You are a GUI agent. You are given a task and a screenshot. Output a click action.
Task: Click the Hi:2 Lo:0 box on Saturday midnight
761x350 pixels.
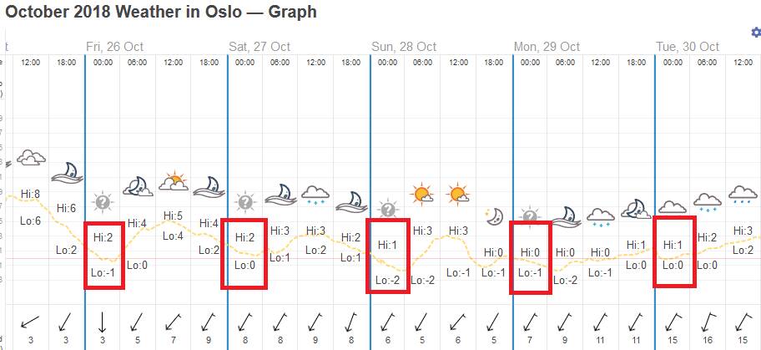(x=244, y=252)
